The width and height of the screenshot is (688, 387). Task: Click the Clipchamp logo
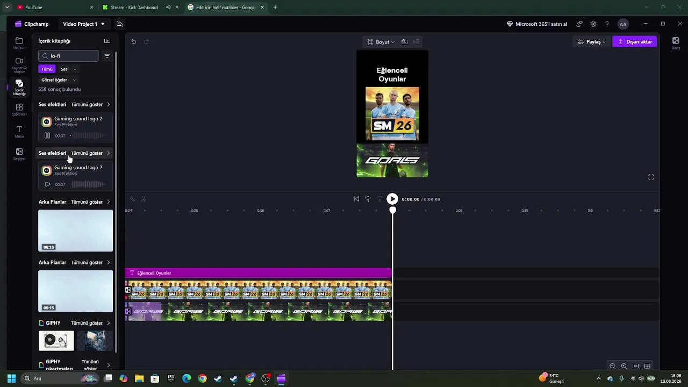(32, 24)
